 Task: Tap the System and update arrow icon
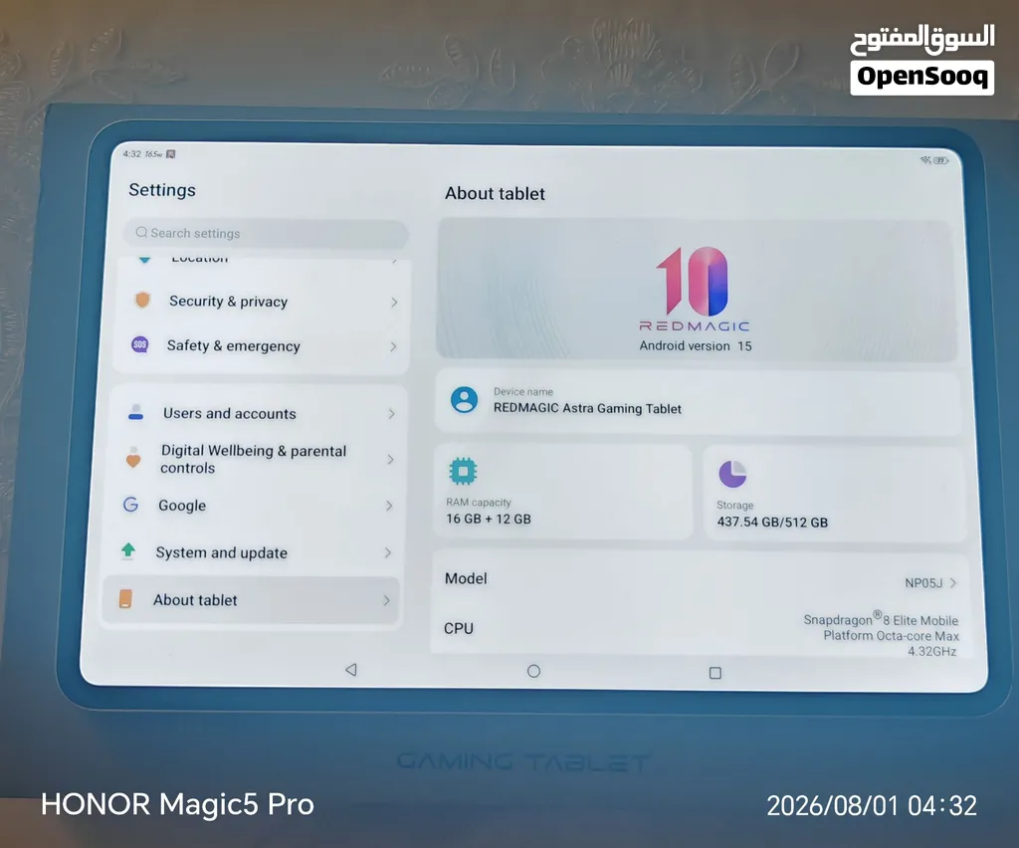point(128,551)
